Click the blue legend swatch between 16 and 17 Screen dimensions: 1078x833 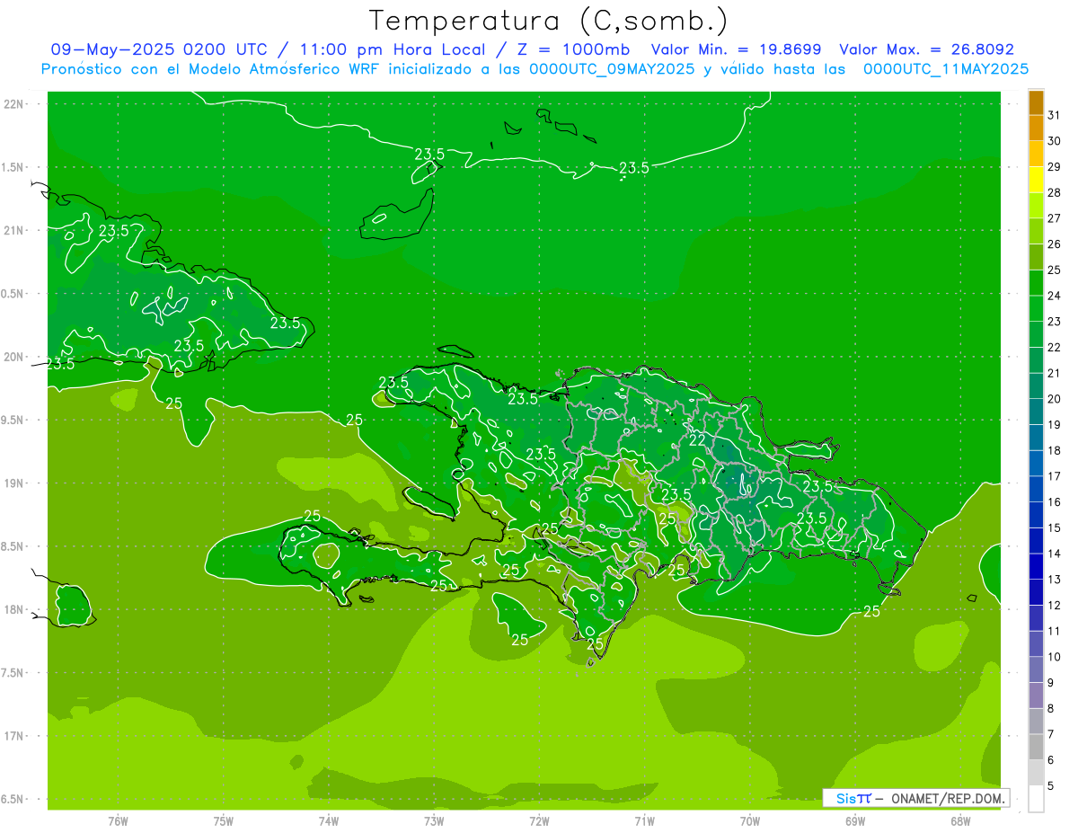1036,490
